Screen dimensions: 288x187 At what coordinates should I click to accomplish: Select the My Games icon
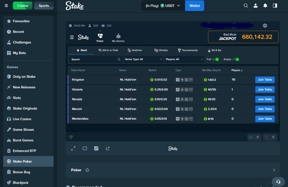(118, 37)
